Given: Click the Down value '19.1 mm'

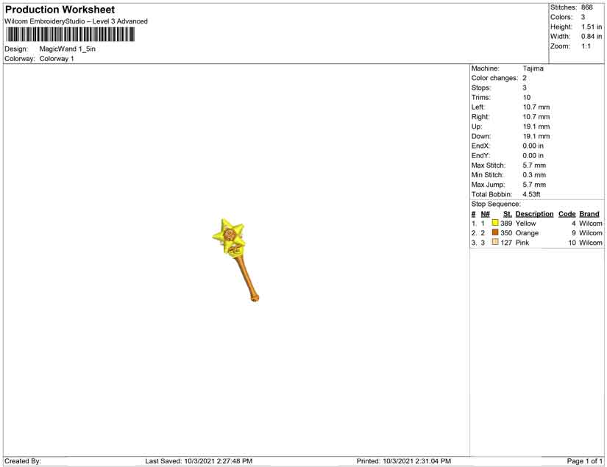Looking at the screenshot, I should click(536, 136).
